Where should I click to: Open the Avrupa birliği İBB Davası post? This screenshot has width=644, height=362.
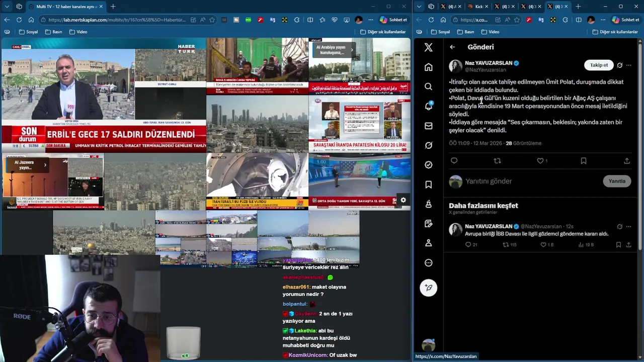536,234
